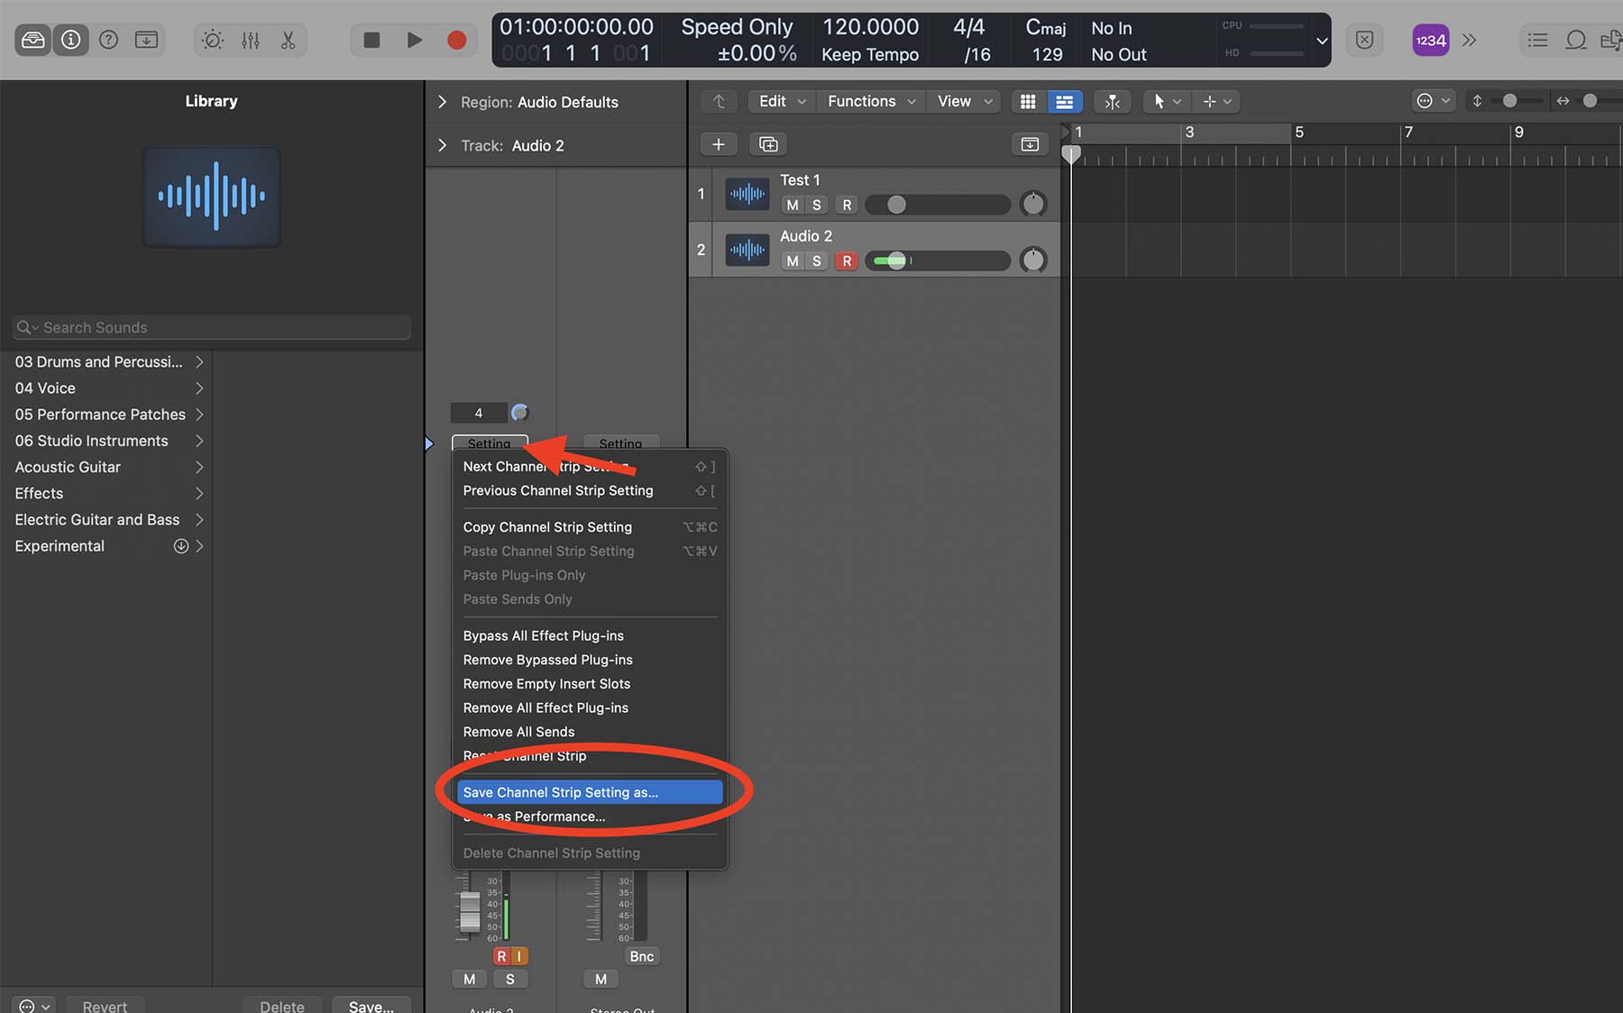Open the Library action menu ellipsis dropdown
Screen dimensions: 1623x1013
coord(34,1006)
